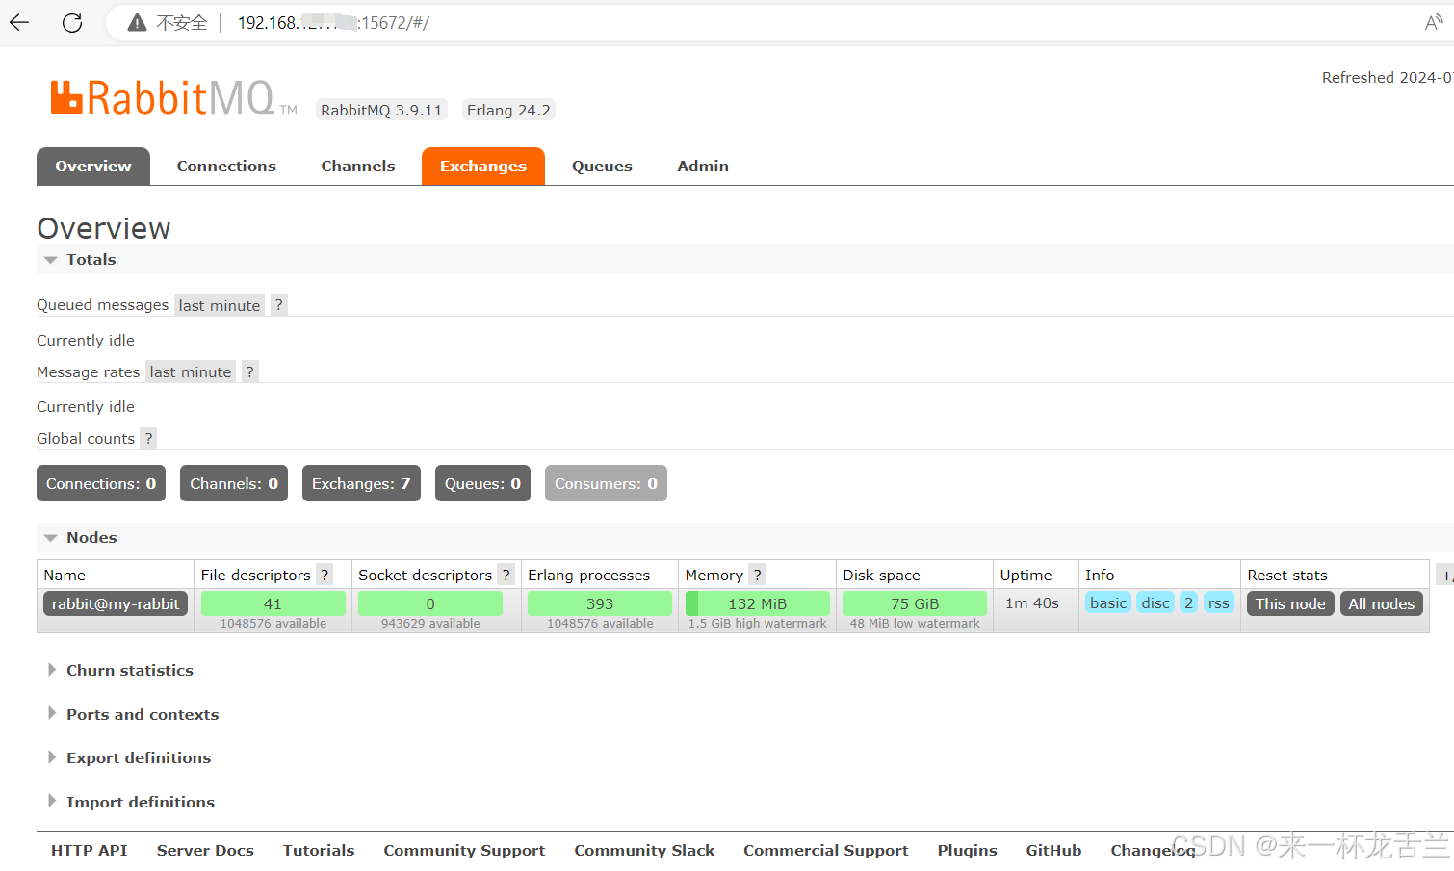
Task: Change the Message rates last minute range
Action: tap(191, 371)
